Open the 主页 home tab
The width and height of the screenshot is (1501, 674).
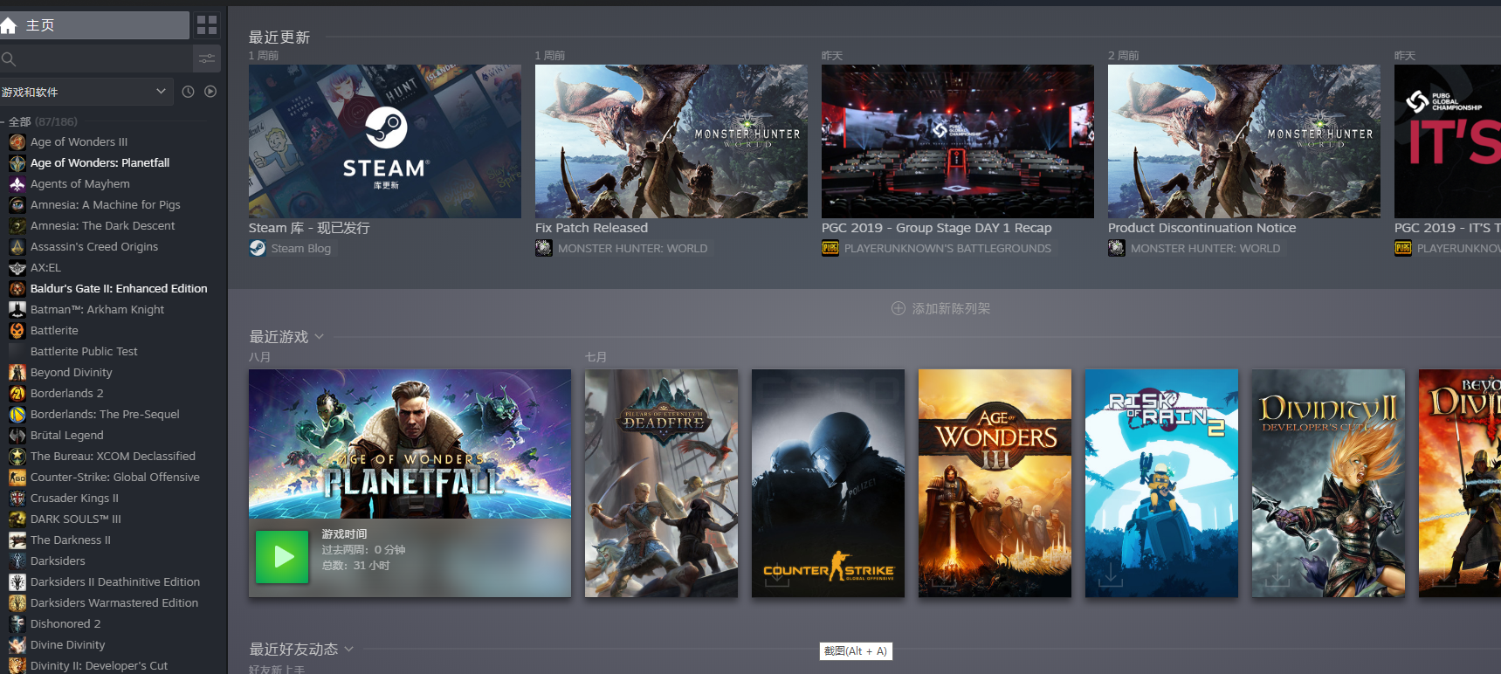pyautogui.click(x=94, y=25)
